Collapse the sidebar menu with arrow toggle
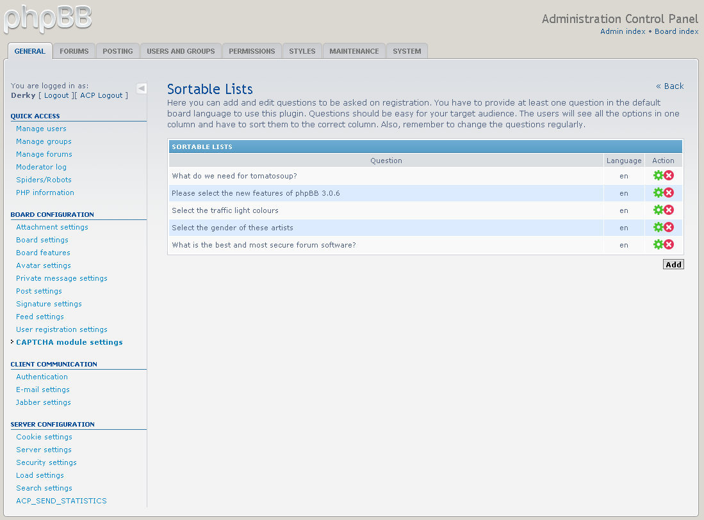This screenshot has width=704, height=520. point(142,88)
